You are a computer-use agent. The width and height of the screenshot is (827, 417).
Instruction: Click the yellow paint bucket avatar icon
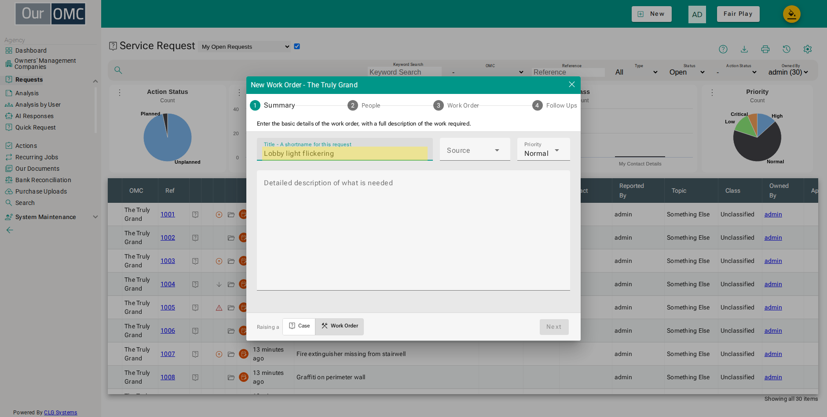(x=792, y=14)
